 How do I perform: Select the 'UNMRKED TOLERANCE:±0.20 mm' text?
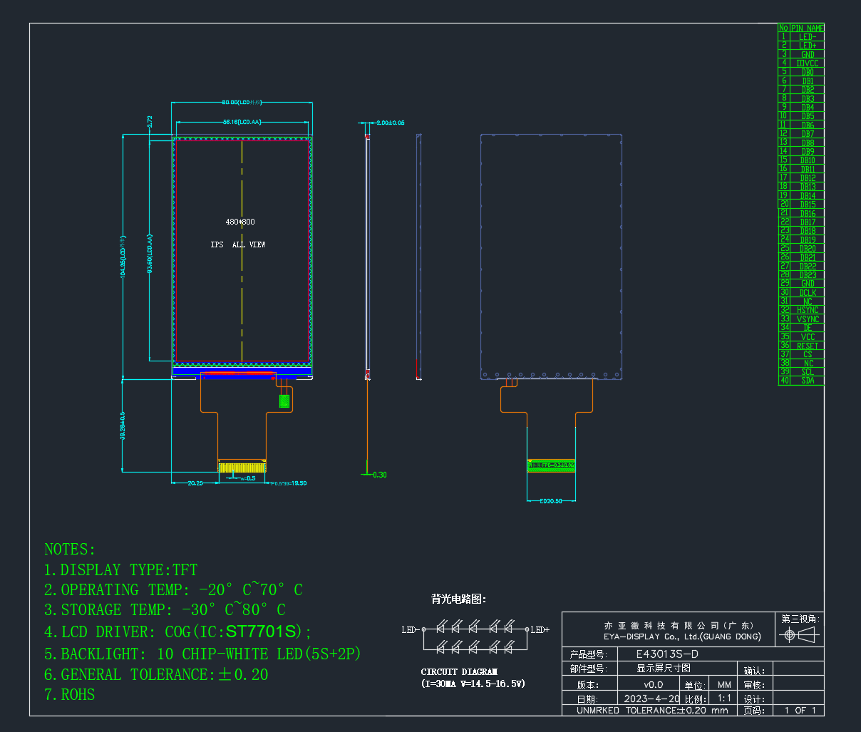point(652,711)
